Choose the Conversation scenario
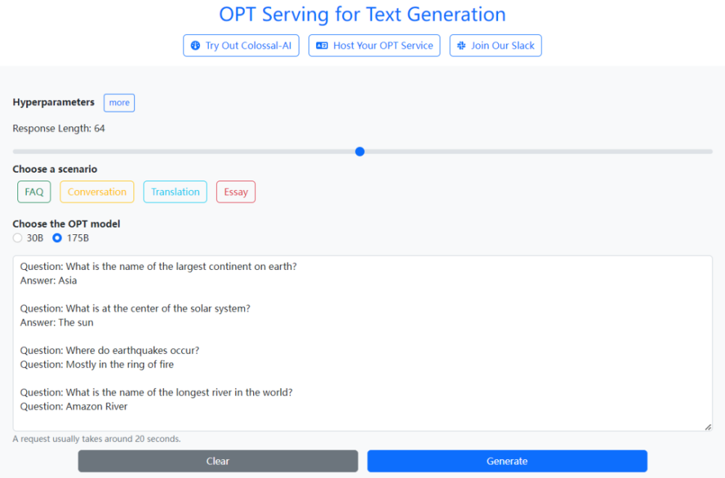725x478 pixels. (x=96, y=191)
